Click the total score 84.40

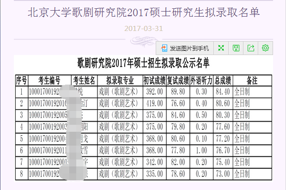(x=223, y=92)
